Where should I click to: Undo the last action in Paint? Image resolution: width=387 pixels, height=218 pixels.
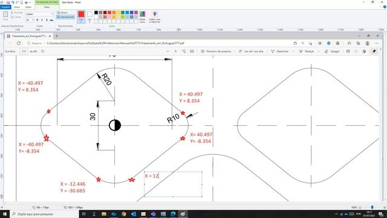coord(13,2)
